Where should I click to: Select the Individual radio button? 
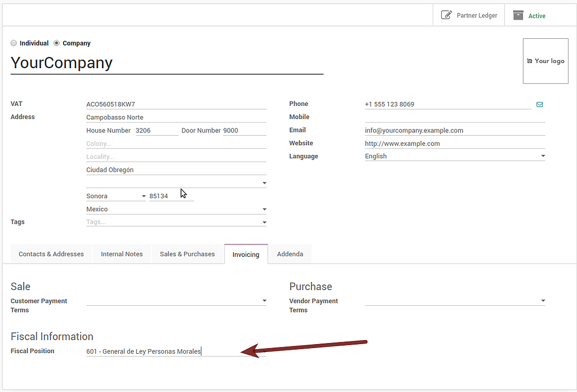click(x=14, y=43)
